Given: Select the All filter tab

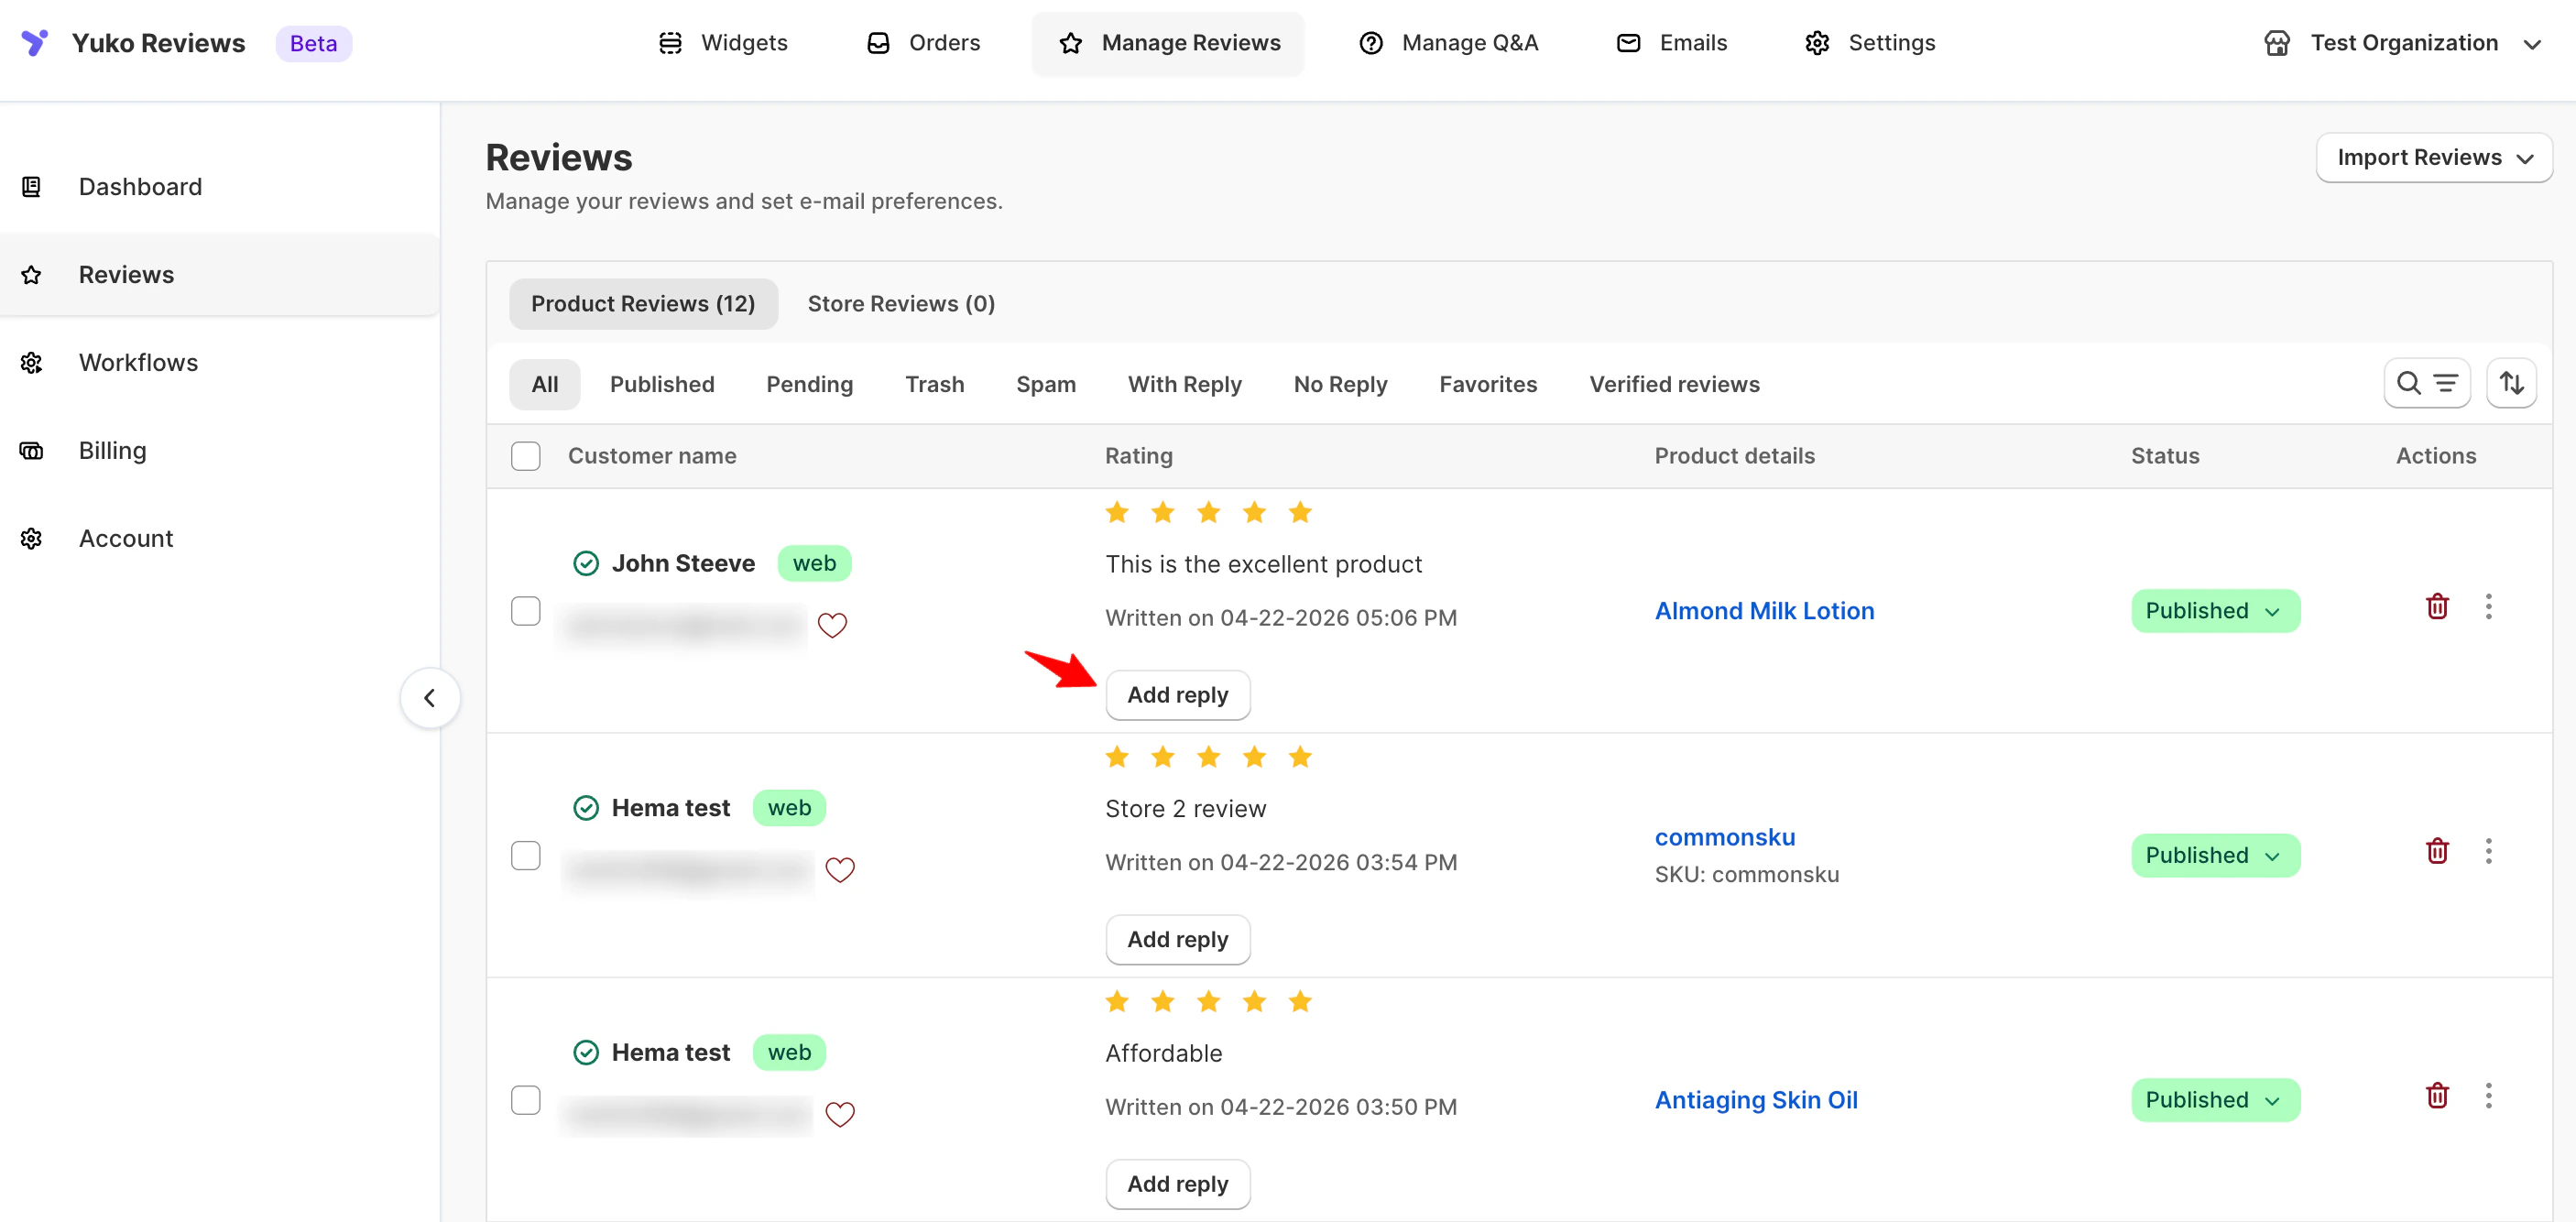Looking at the screenshot, I should [x=544, y=385].
